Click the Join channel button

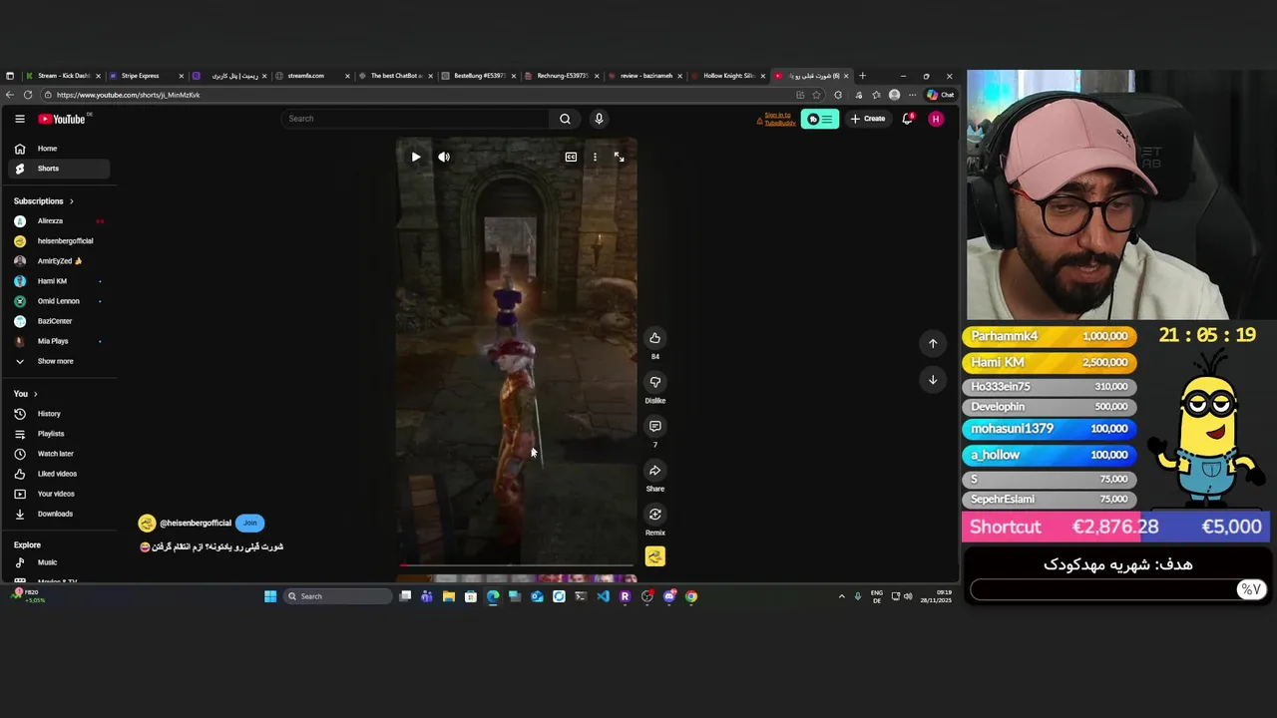tap(249, 523)
